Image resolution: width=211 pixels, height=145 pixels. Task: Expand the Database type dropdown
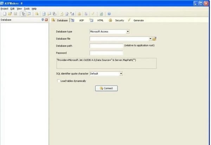pos(128,32)
